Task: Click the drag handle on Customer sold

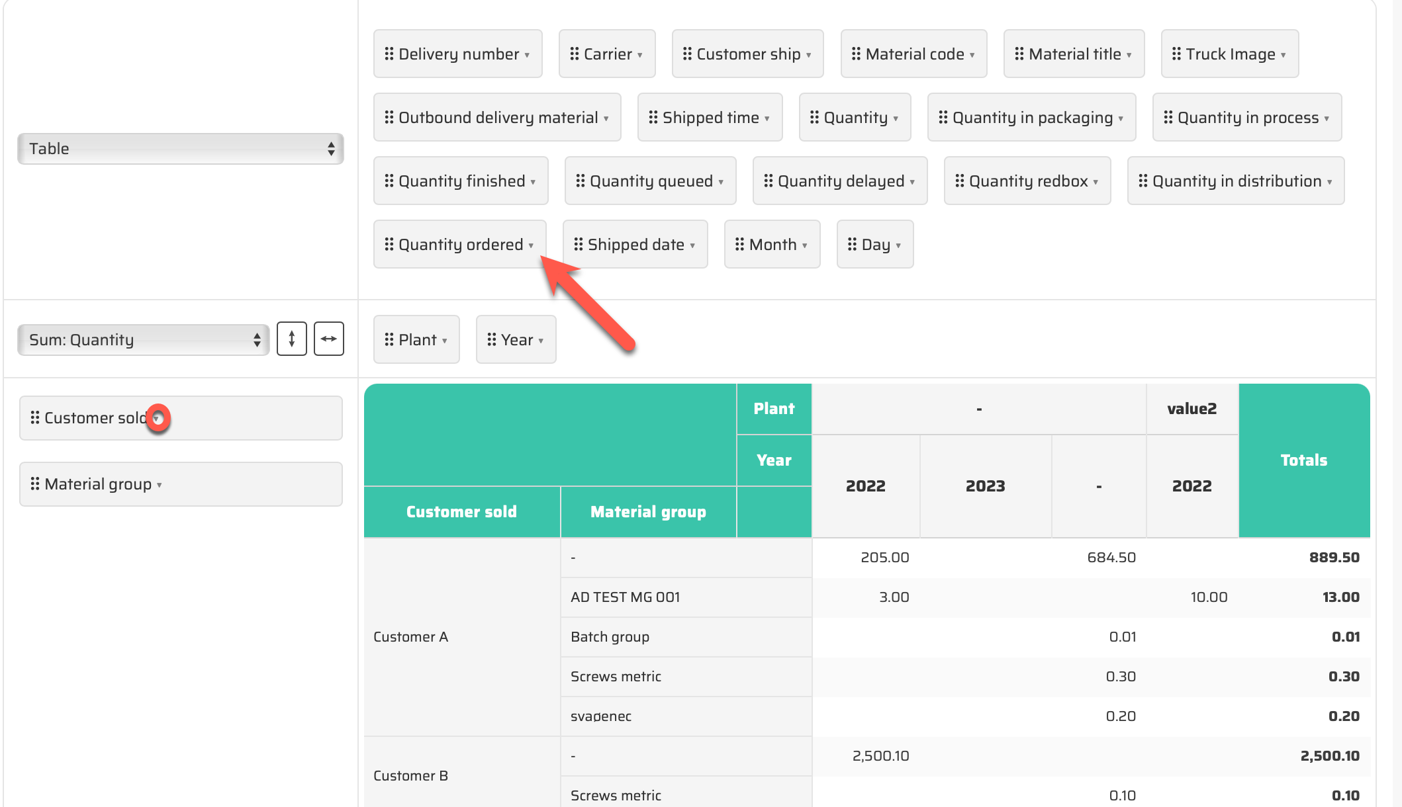Action: point(35,417)
